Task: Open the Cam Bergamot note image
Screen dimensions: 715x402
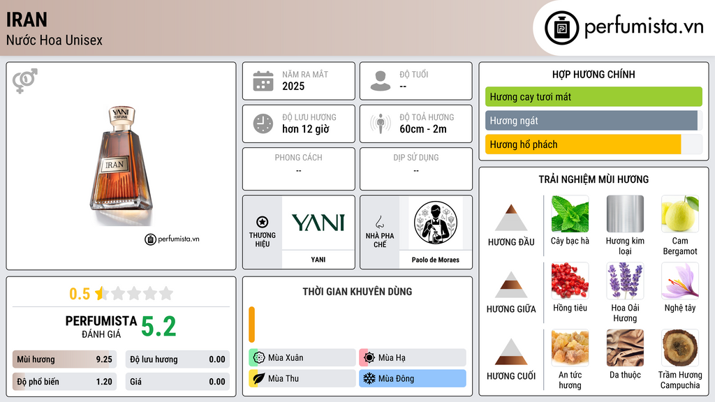Action: pos(680,214)
